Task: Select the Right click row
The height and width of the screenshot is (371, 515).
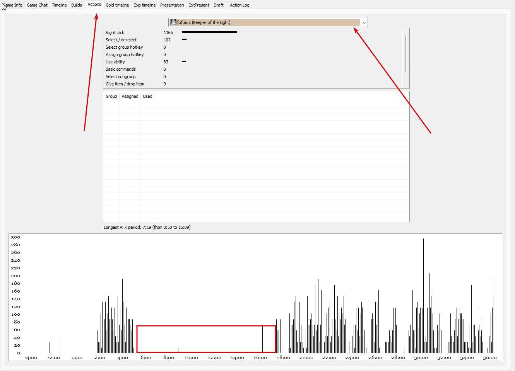Action: tap(253, 32)
